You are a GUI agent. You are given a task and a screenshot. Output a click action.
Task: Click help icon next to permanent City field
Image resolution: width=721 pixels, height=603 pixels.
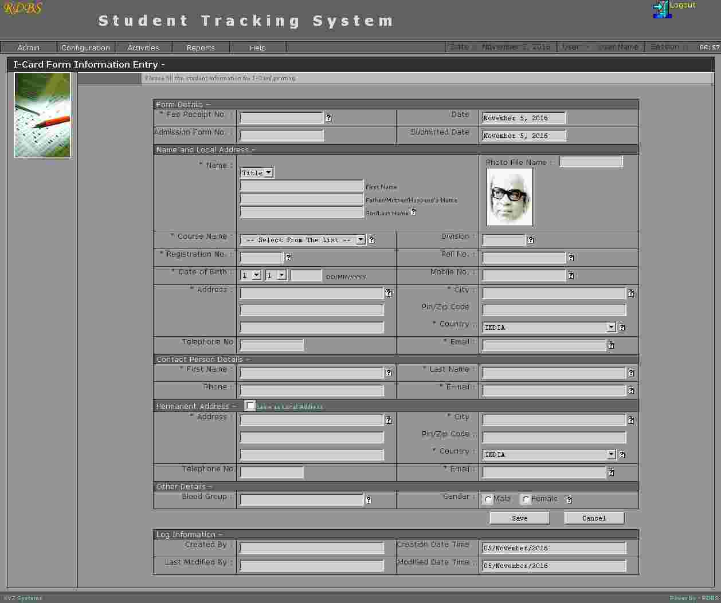click(x=631, y=420)
